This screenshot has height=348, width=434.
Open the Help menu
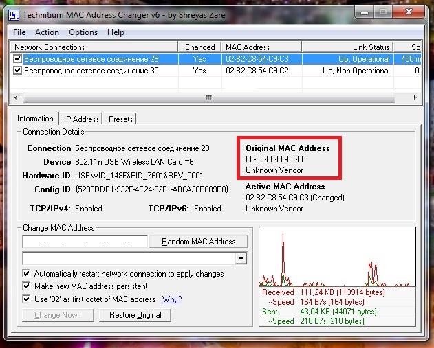[x=116, y=32]
